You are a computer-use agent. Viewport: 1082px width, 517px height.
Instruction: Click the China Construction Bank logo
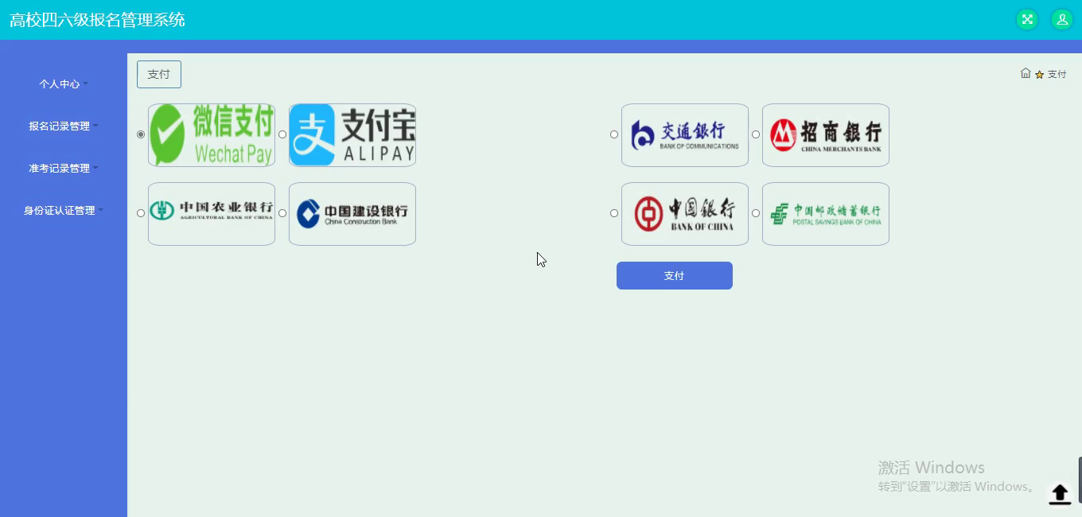pyautogui.click(x=352, y=214)
